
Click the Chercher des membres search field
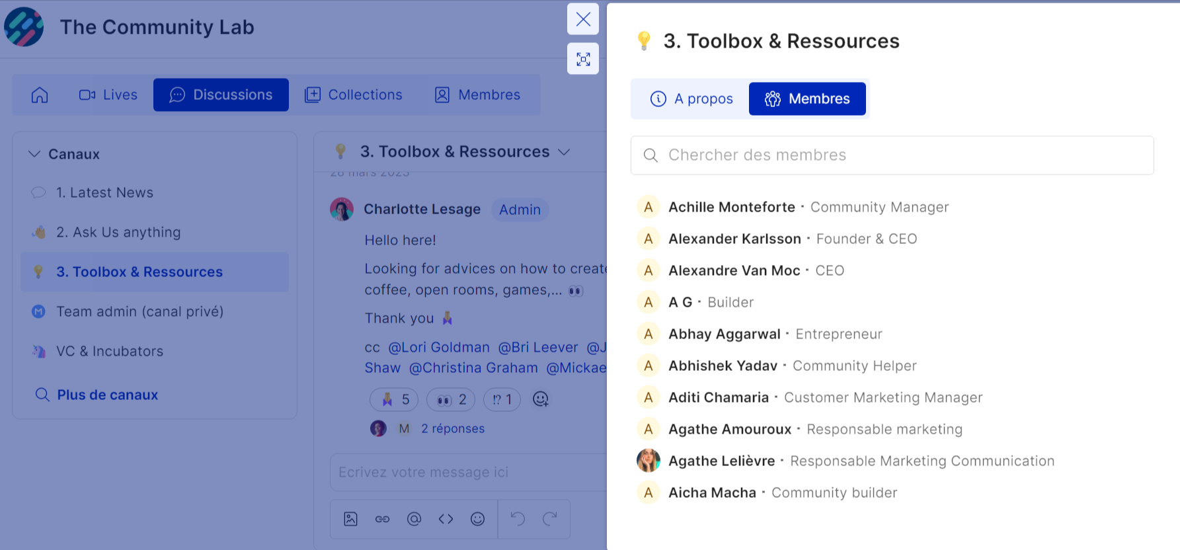[892, 155]
